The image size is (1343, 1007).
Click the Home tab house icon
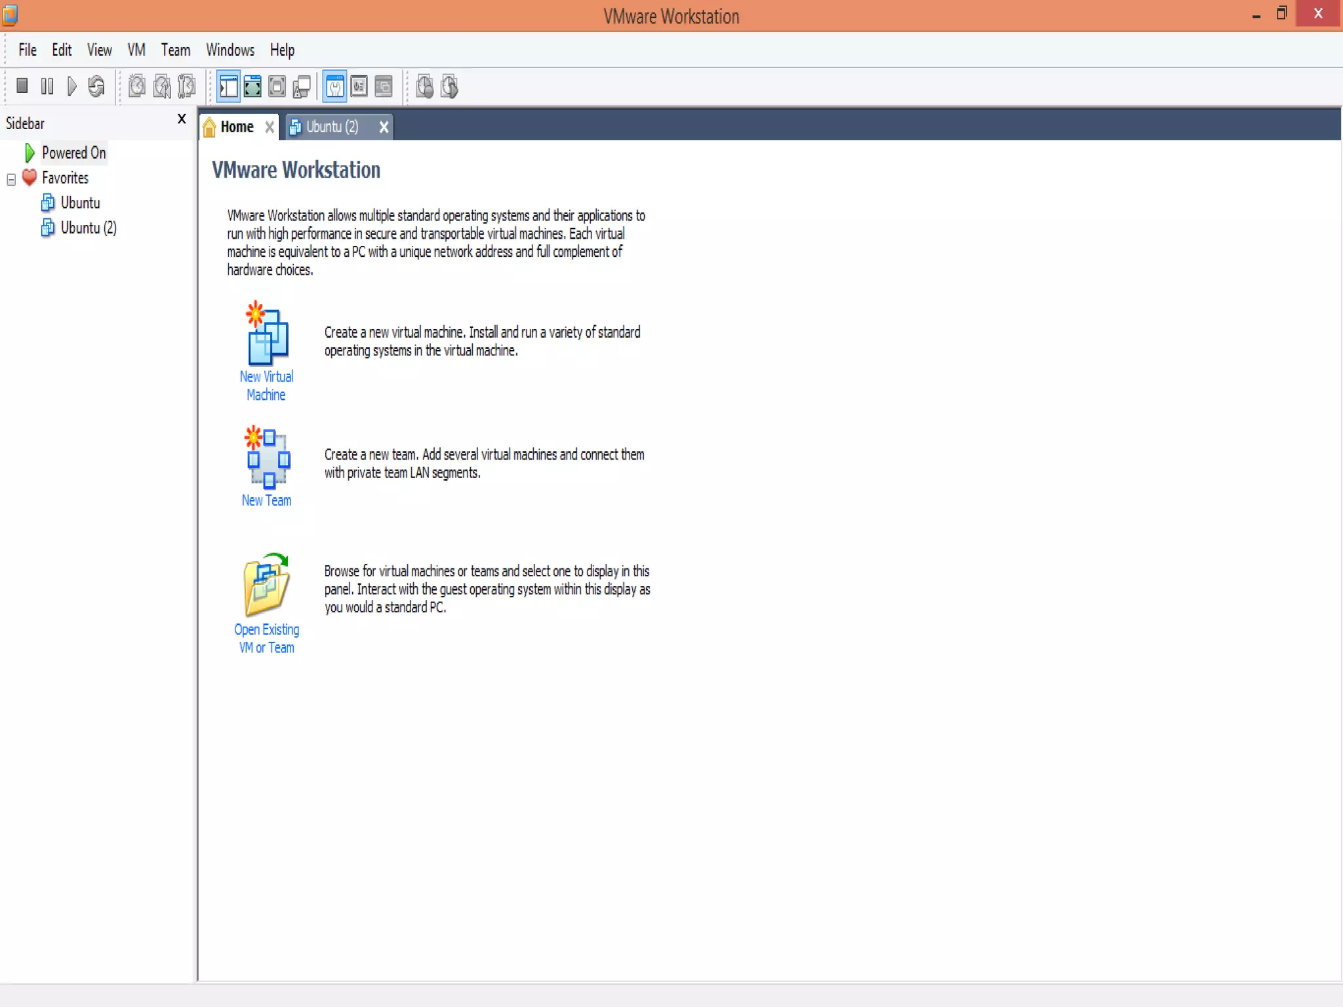point(209,127)
